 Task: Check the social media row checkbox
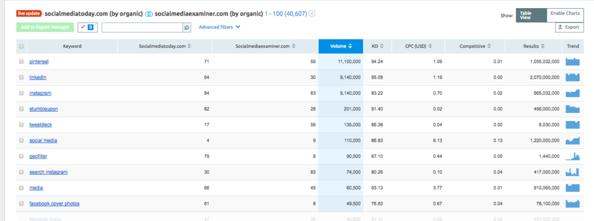pyautogui.click(x=21, y=141)
